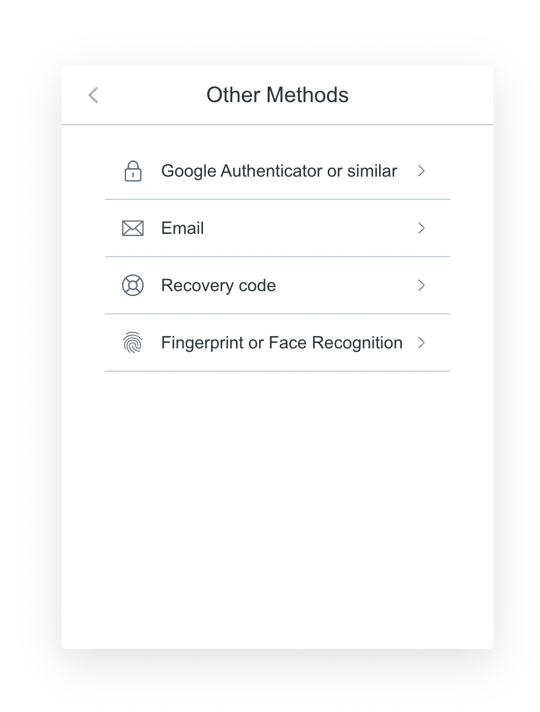The height and width of the screenshot is (712, 540).
Task: Expand the Recovery code chevron arrow
Action: pyautogui.click(x=422, y=285)
